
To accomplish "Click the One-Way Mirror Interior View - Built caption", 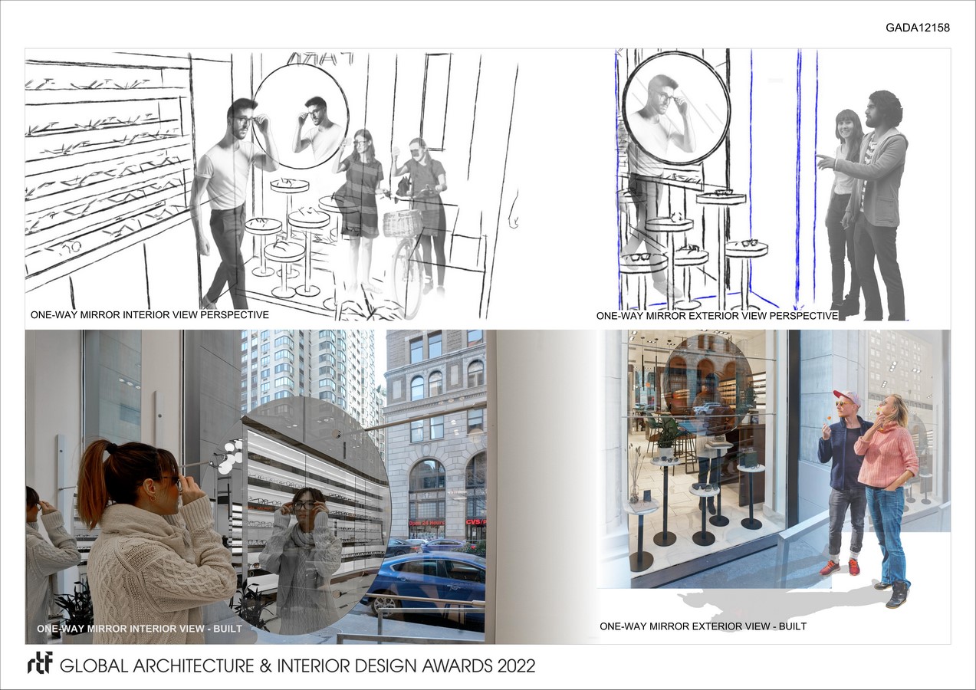I will [140, 629].
